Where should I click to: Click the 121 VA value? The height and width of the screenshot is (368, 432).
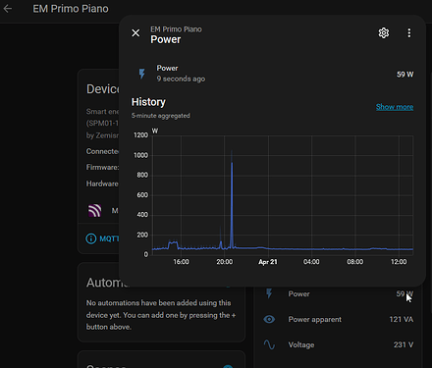pos(402,319)
